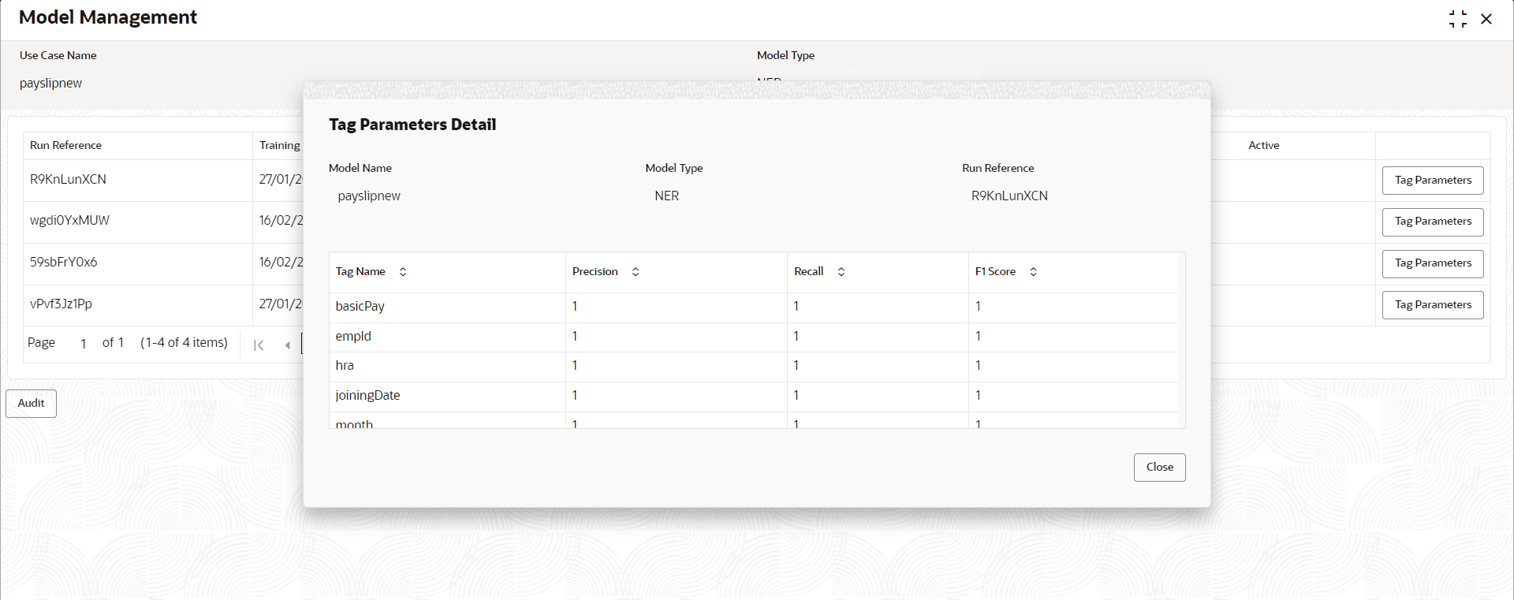Collapse the Model Management window using the restore icon
The width and height of the screenshot is (1514, 600).
[1458, 19]
